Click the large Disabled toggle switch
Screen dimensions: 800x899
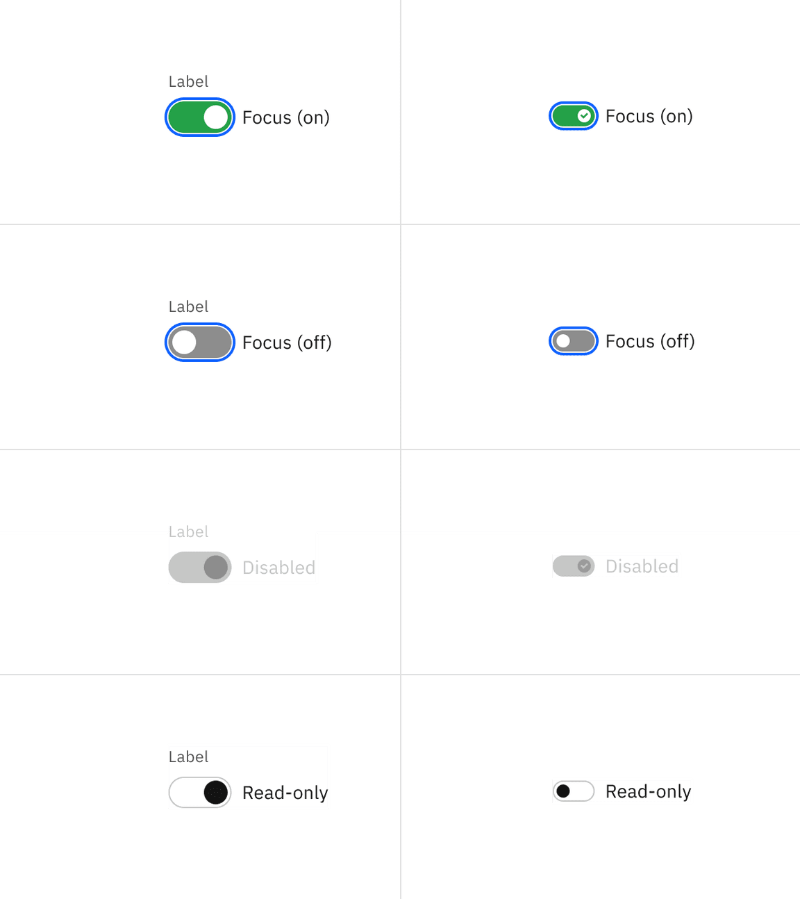tap(200, 568)
